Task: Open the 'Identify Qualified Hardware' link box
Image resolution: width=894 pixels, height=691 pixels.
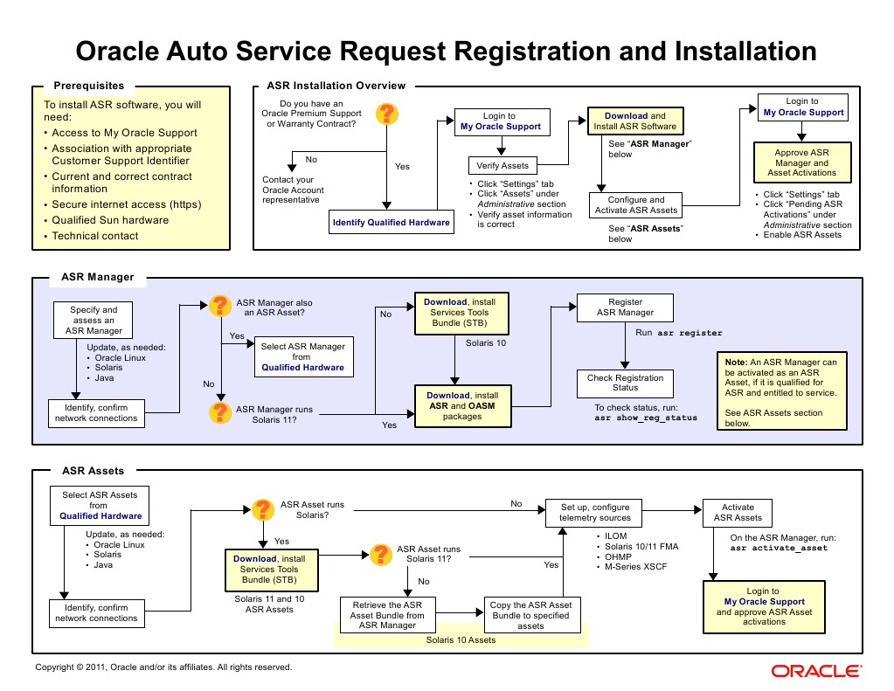Action: pyautogui.click(x=392, y=223)
